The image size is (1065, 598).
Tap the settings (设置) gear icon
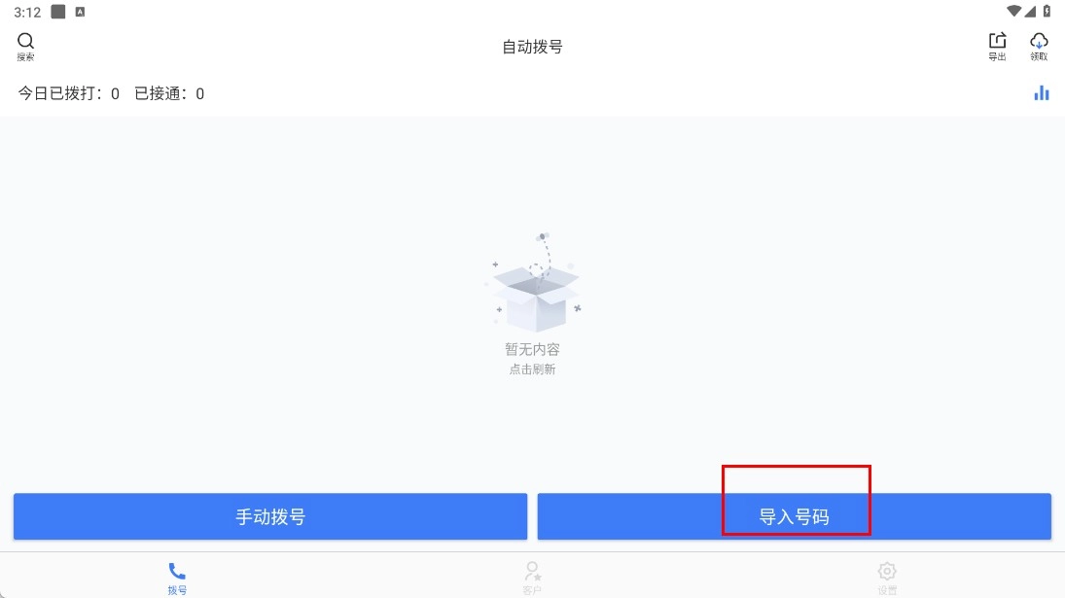pyautogui.click(x=887, y=571)
